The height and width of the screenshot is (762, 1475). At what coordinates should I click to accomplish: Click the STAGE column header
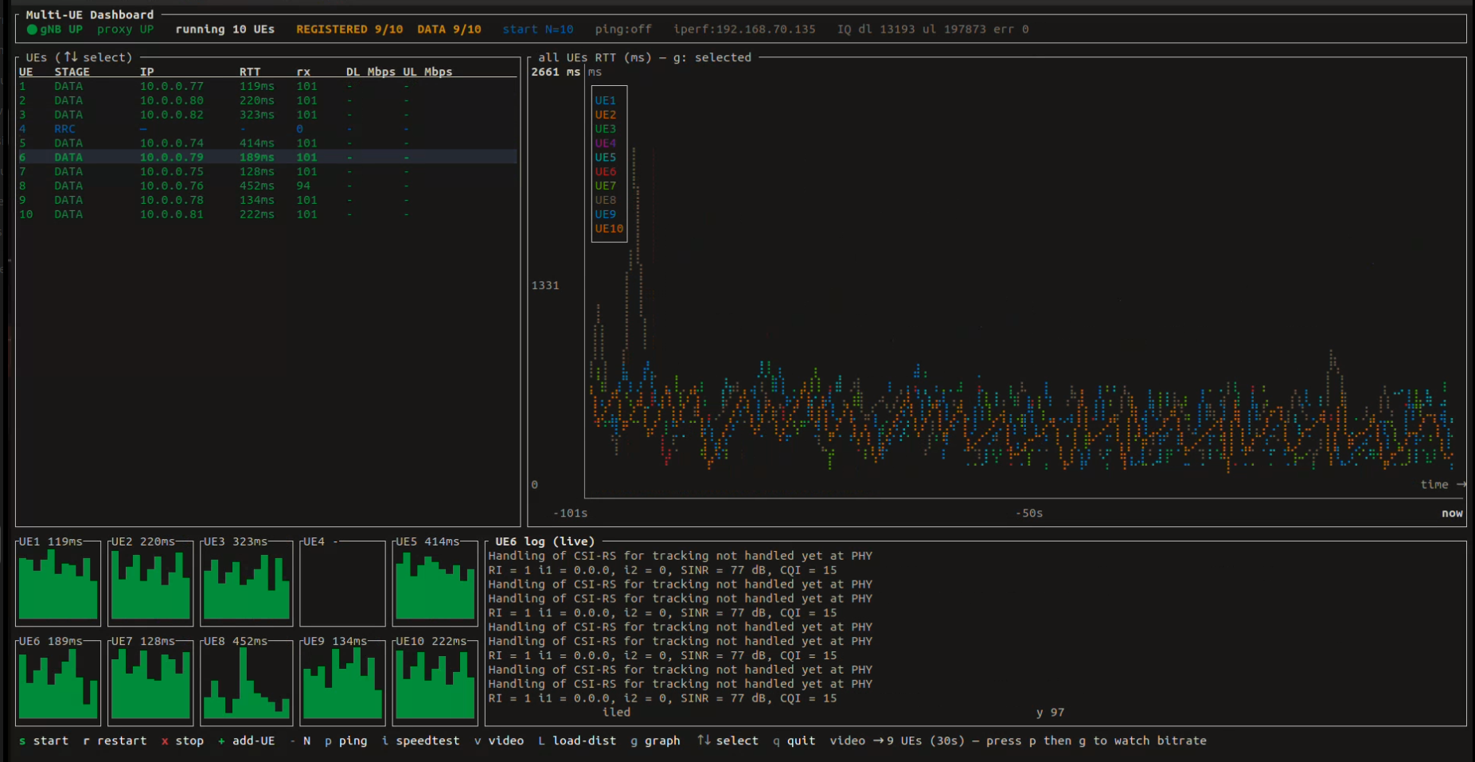tap(72, 72)
